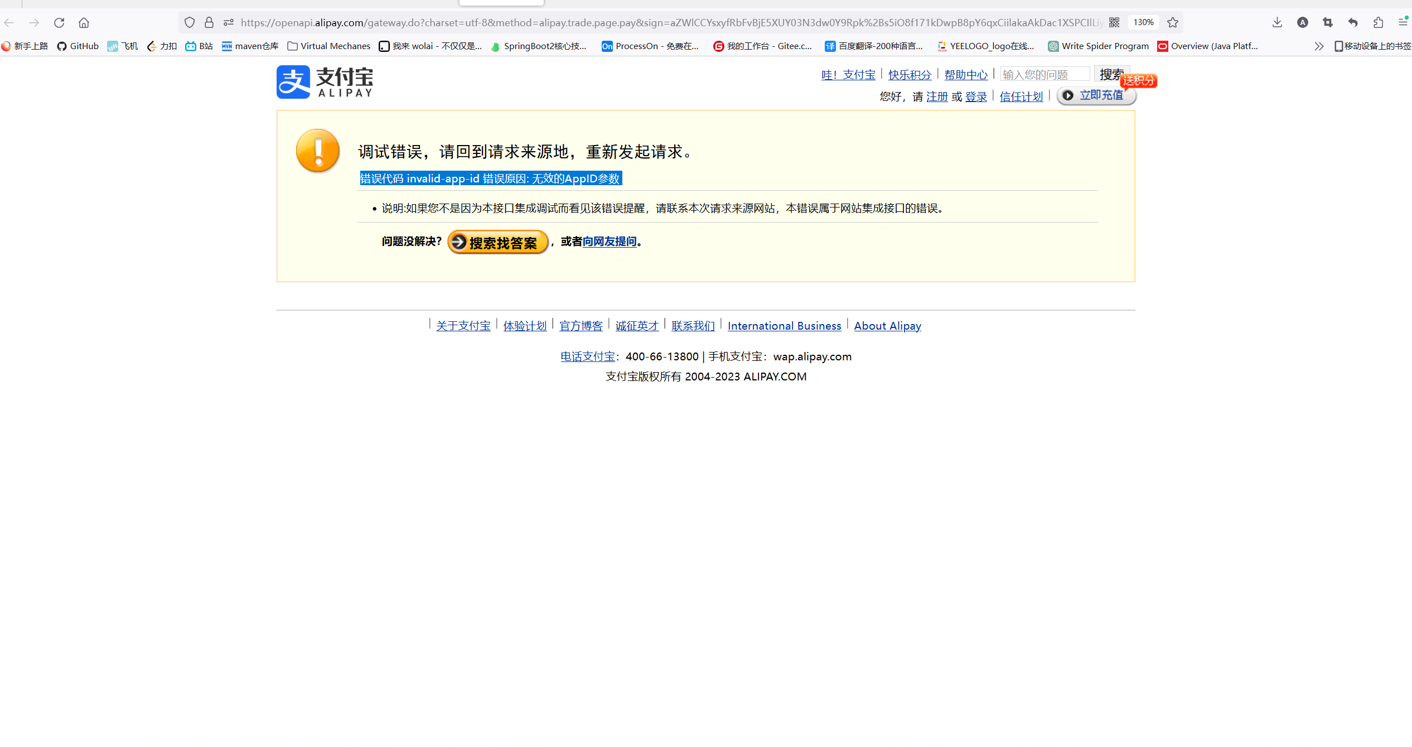Click the browser forward arrow

34,22
